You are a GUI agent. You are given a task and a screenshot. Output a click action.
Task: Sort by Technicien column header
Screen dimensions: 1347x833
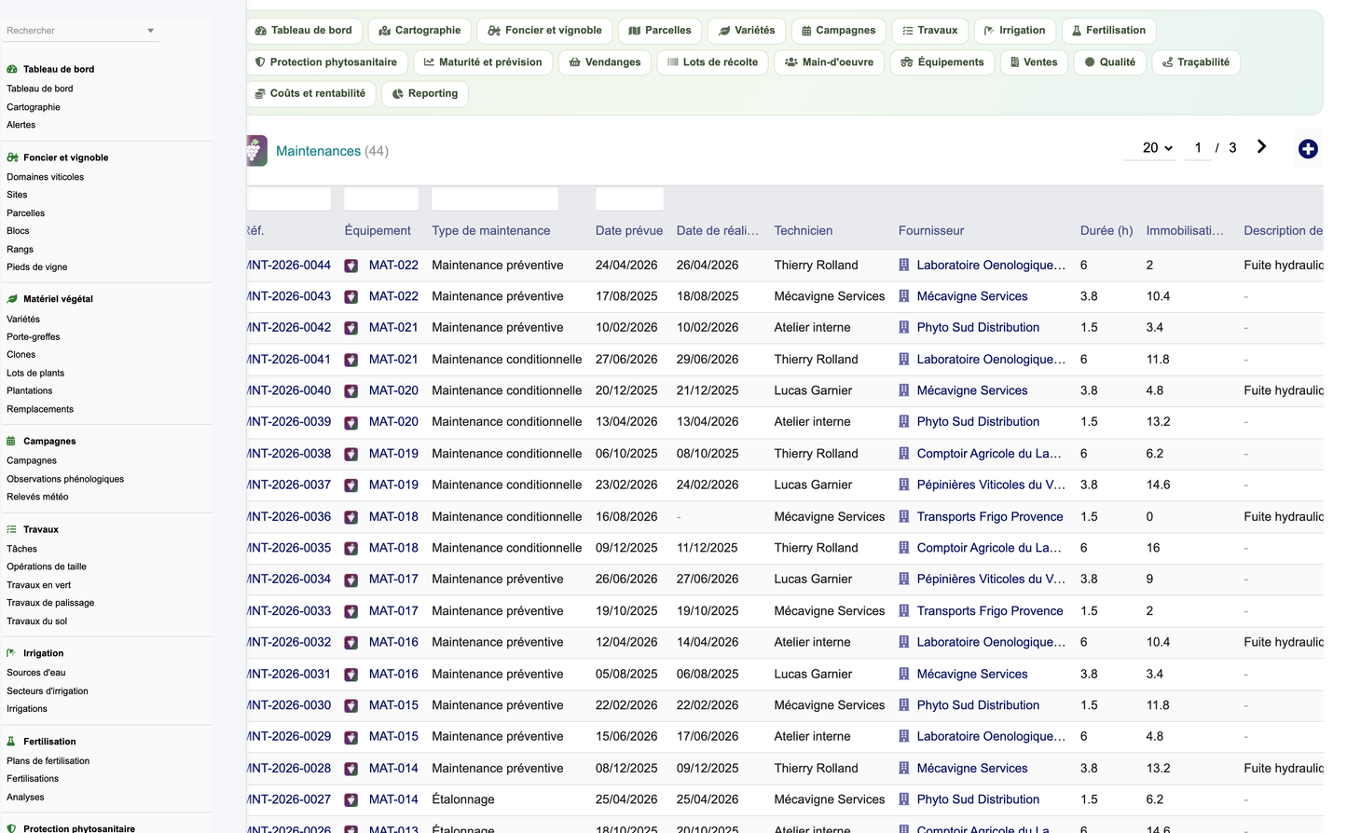point(804,231)
